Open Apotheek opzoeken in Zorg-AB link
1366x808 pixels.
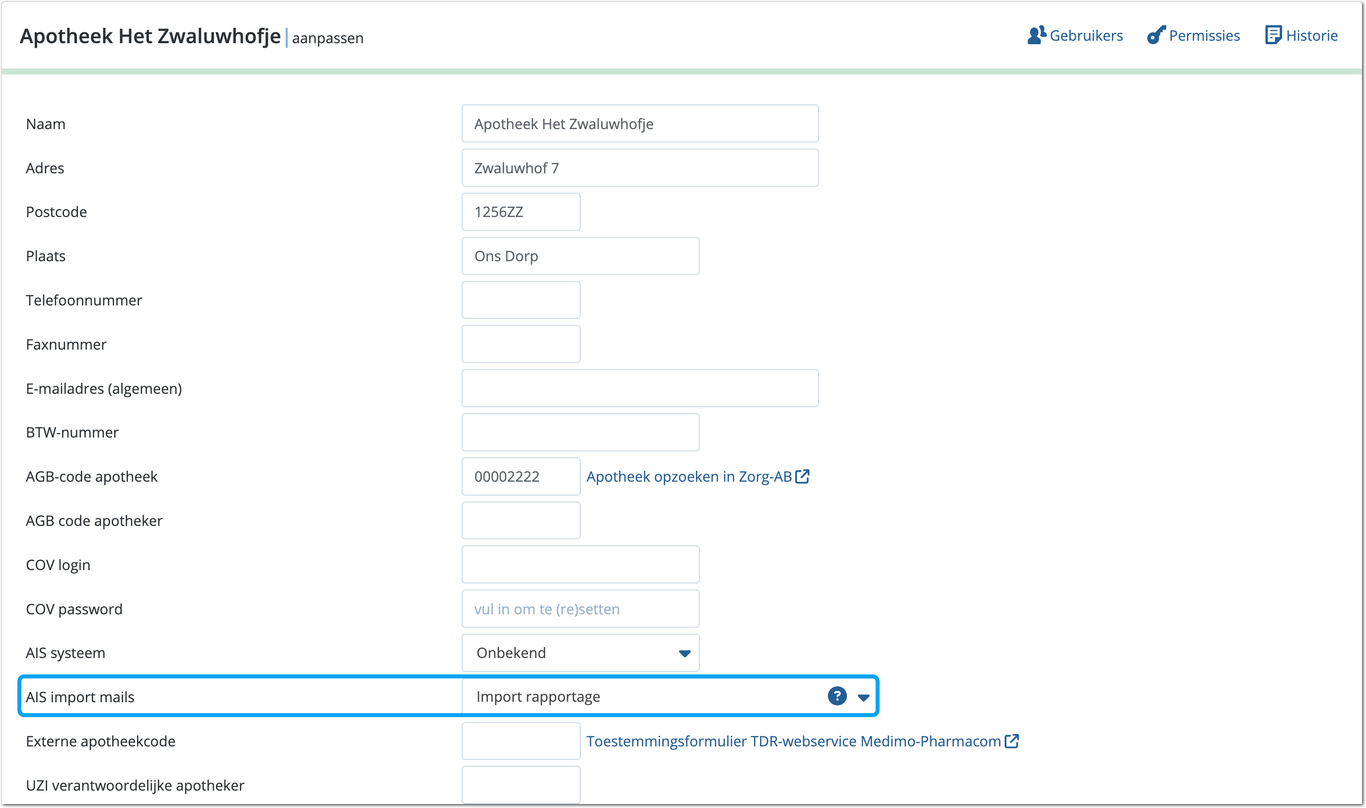688,476
